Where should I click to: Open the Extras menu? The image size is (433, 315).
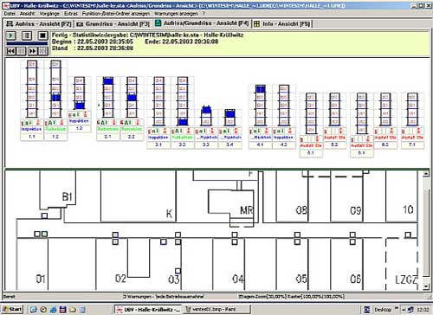point(71,14)
